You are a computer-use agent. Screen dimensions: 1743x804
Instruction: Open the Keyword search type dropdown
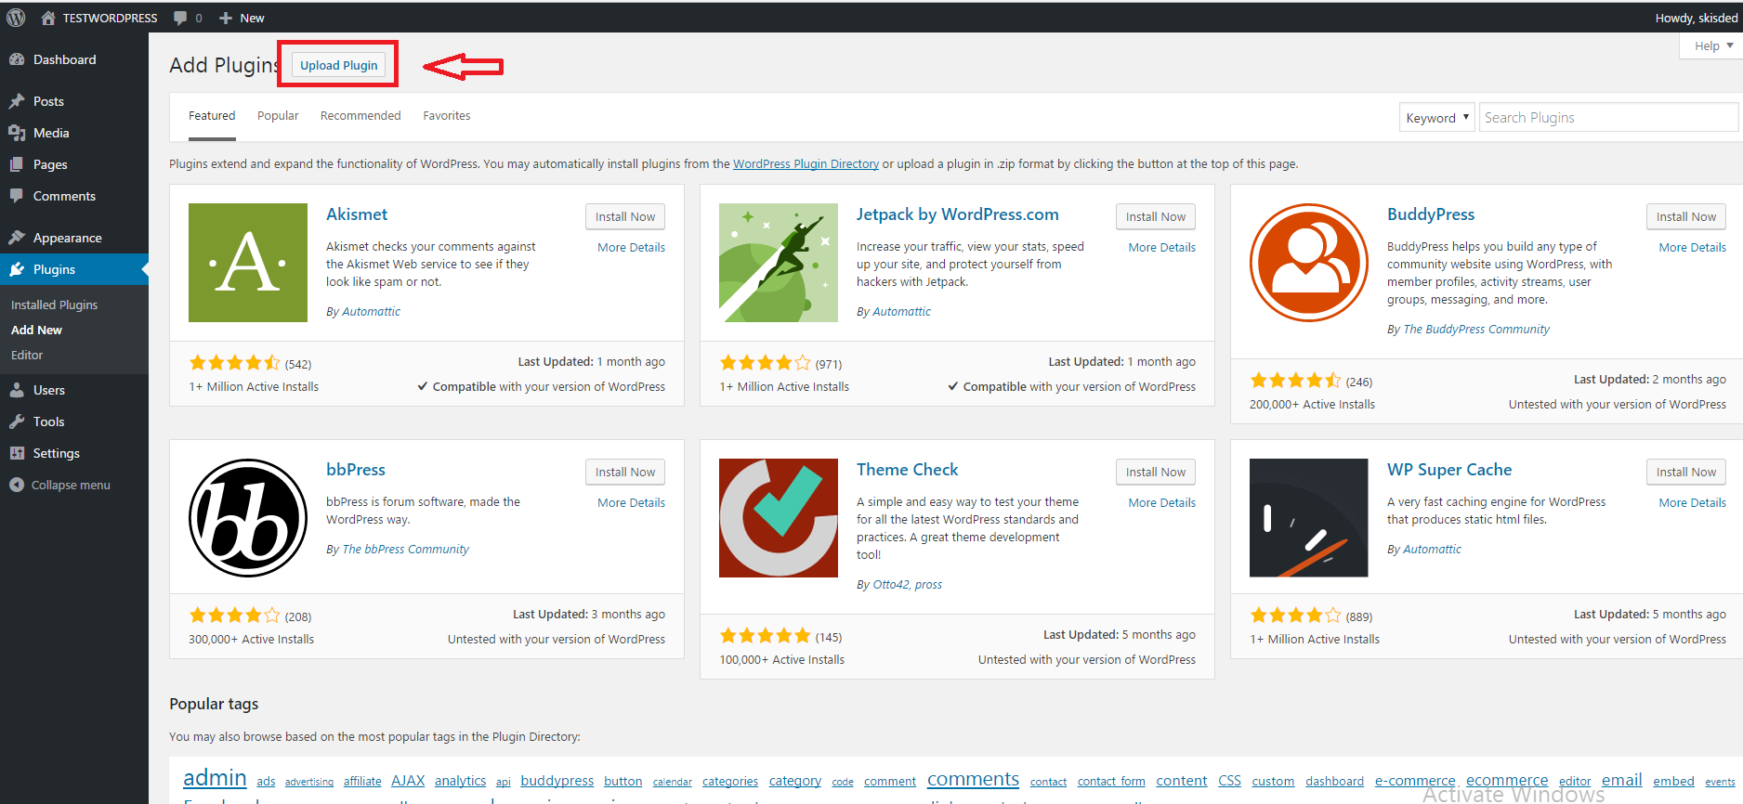tap(1436, 118)
